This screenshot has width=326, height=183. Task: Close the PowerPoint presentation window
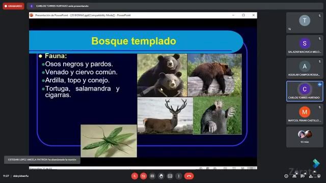pos(254,15)
